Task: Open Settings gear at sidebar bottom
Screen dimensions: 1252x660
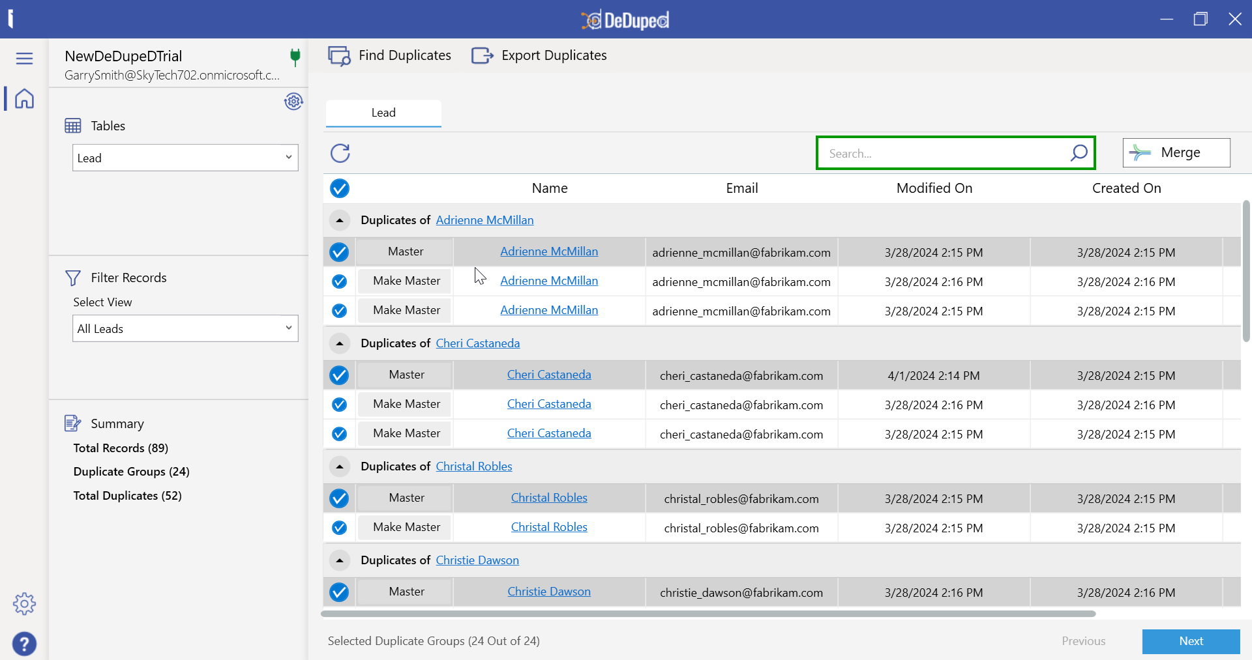Action: coord(24,604)
